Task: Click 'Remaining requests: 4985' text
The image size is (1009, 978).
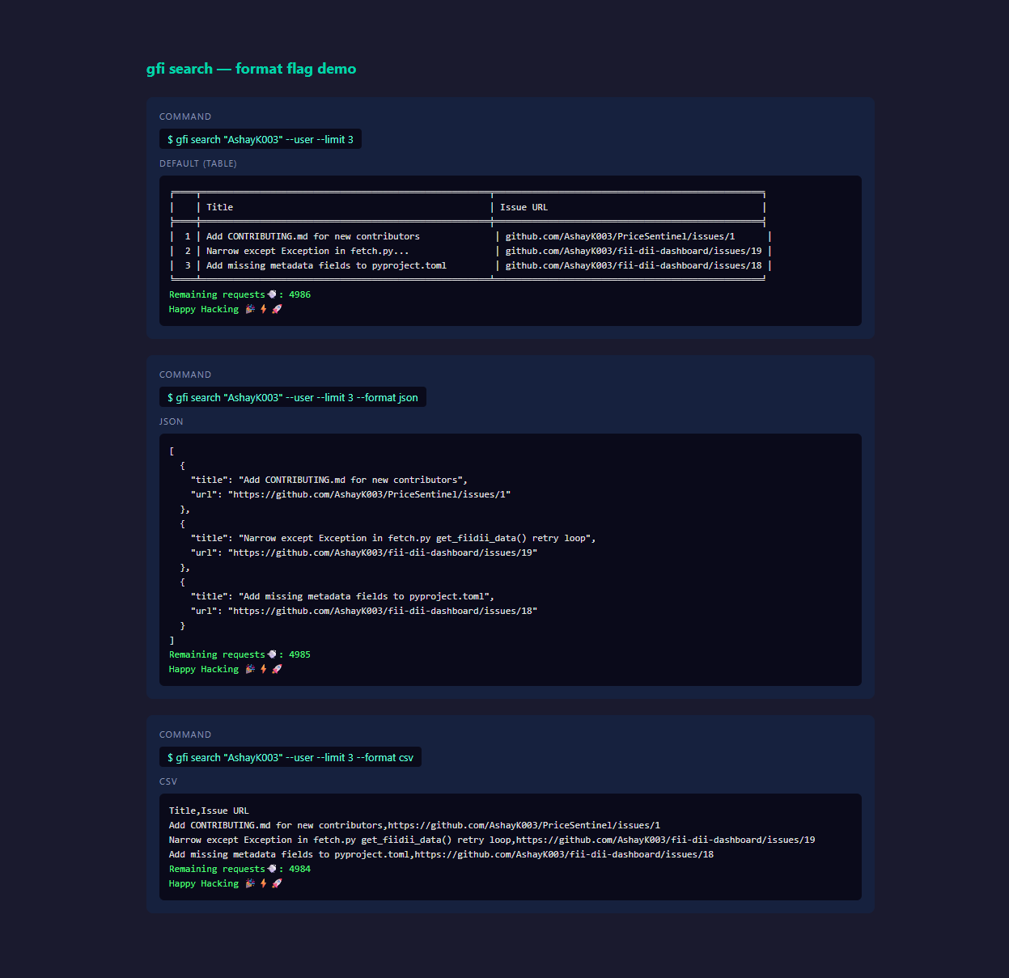Action: (240, 654)
